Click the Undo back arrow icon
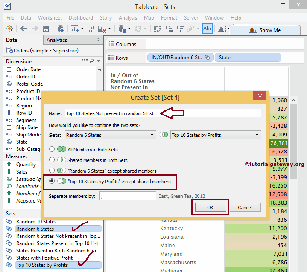 click(23, 29)
